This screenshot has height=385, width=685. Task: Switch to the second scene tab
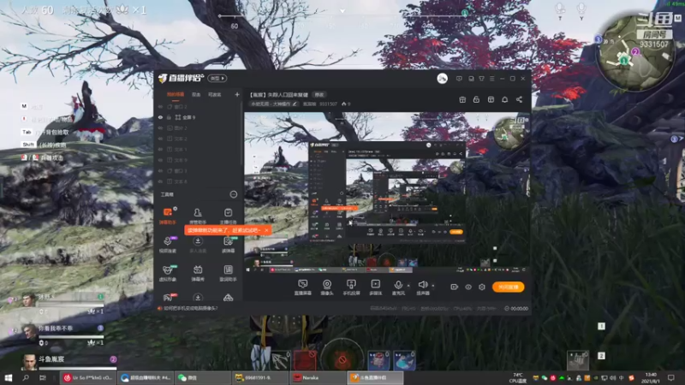click(x=196, y=94)
